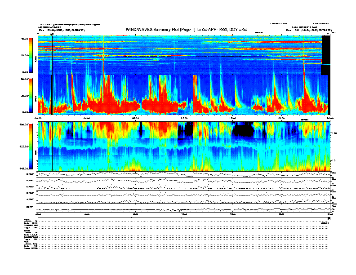The width and height of the screenshot is (356, 275).
Task: Click the Cal marker above RAD2 panel
Action: (52, 34)
